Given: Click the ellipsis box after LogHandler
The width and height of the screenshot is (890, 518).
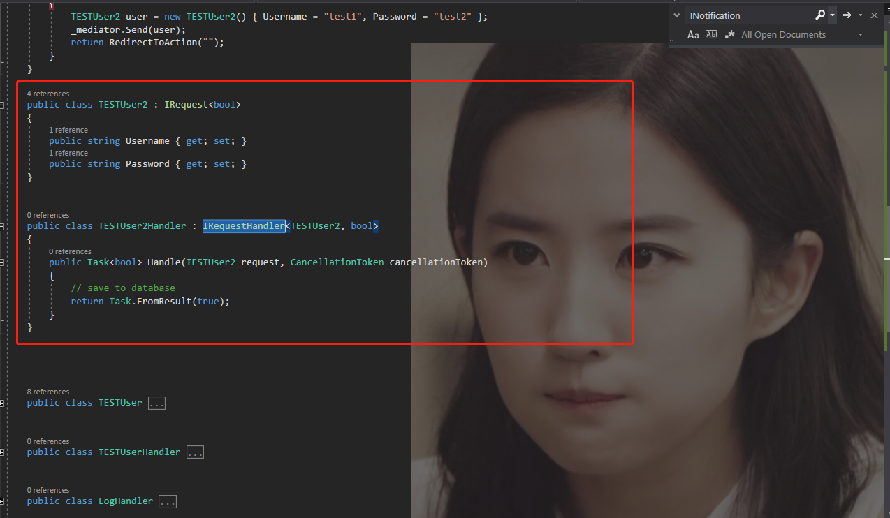Looking at the screenshot, I should pyautogui.click(x=168, y=501).
